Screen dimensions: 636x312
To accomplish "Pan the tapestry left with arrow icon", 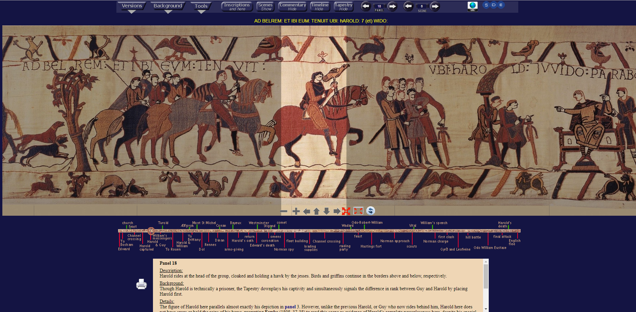I will click(306, 211).
